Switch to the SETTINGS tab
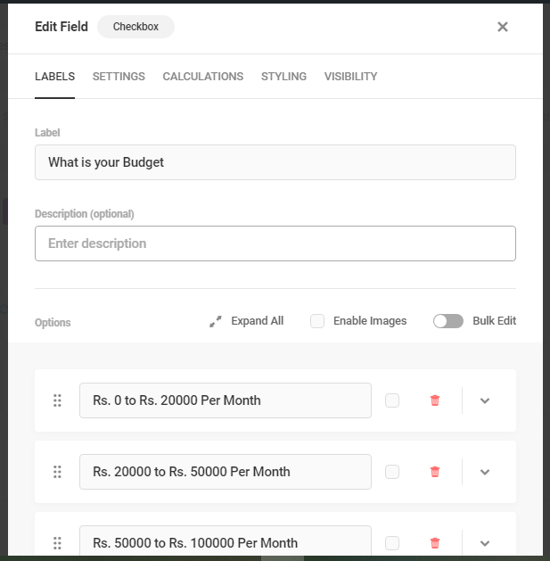Viewport: 550px width, 561px height. 119,76
